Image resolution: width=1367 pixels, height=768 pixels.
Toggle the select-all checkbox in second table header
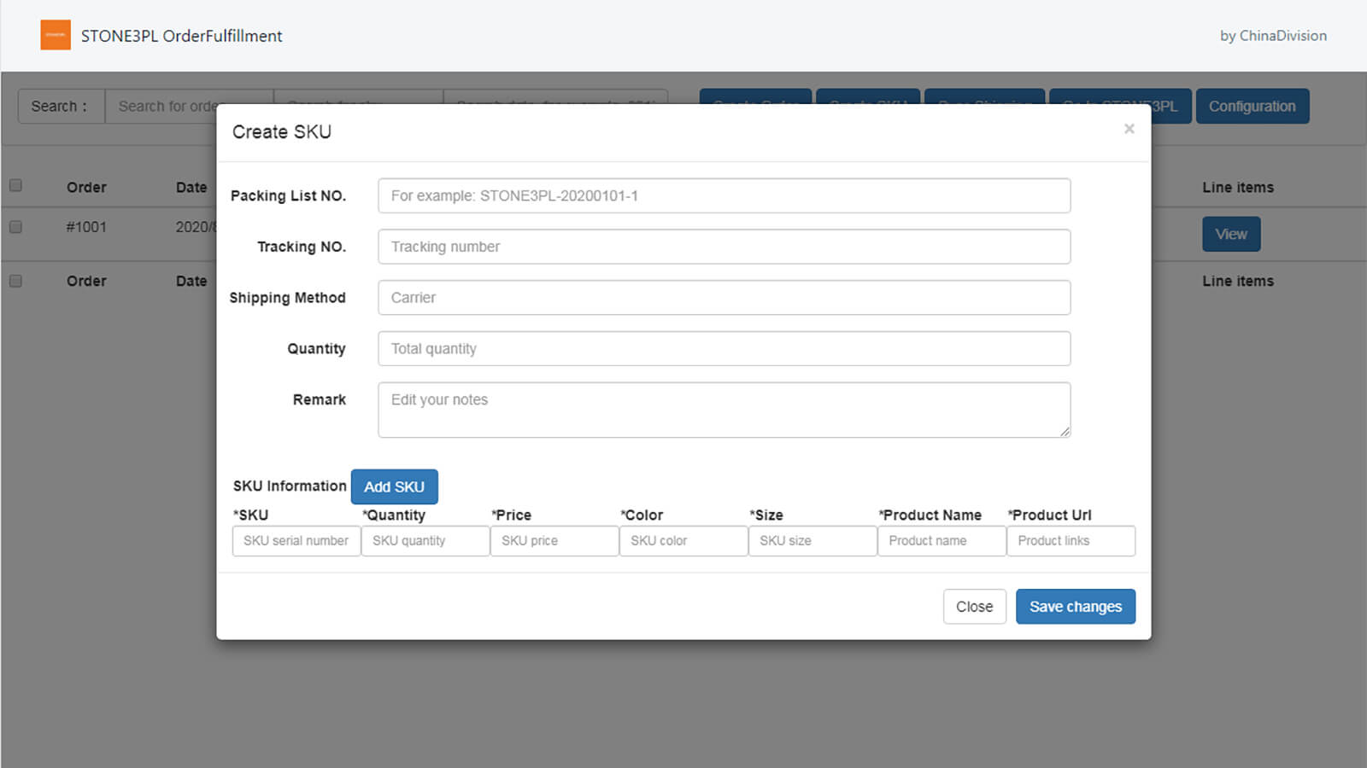[15, 279]
